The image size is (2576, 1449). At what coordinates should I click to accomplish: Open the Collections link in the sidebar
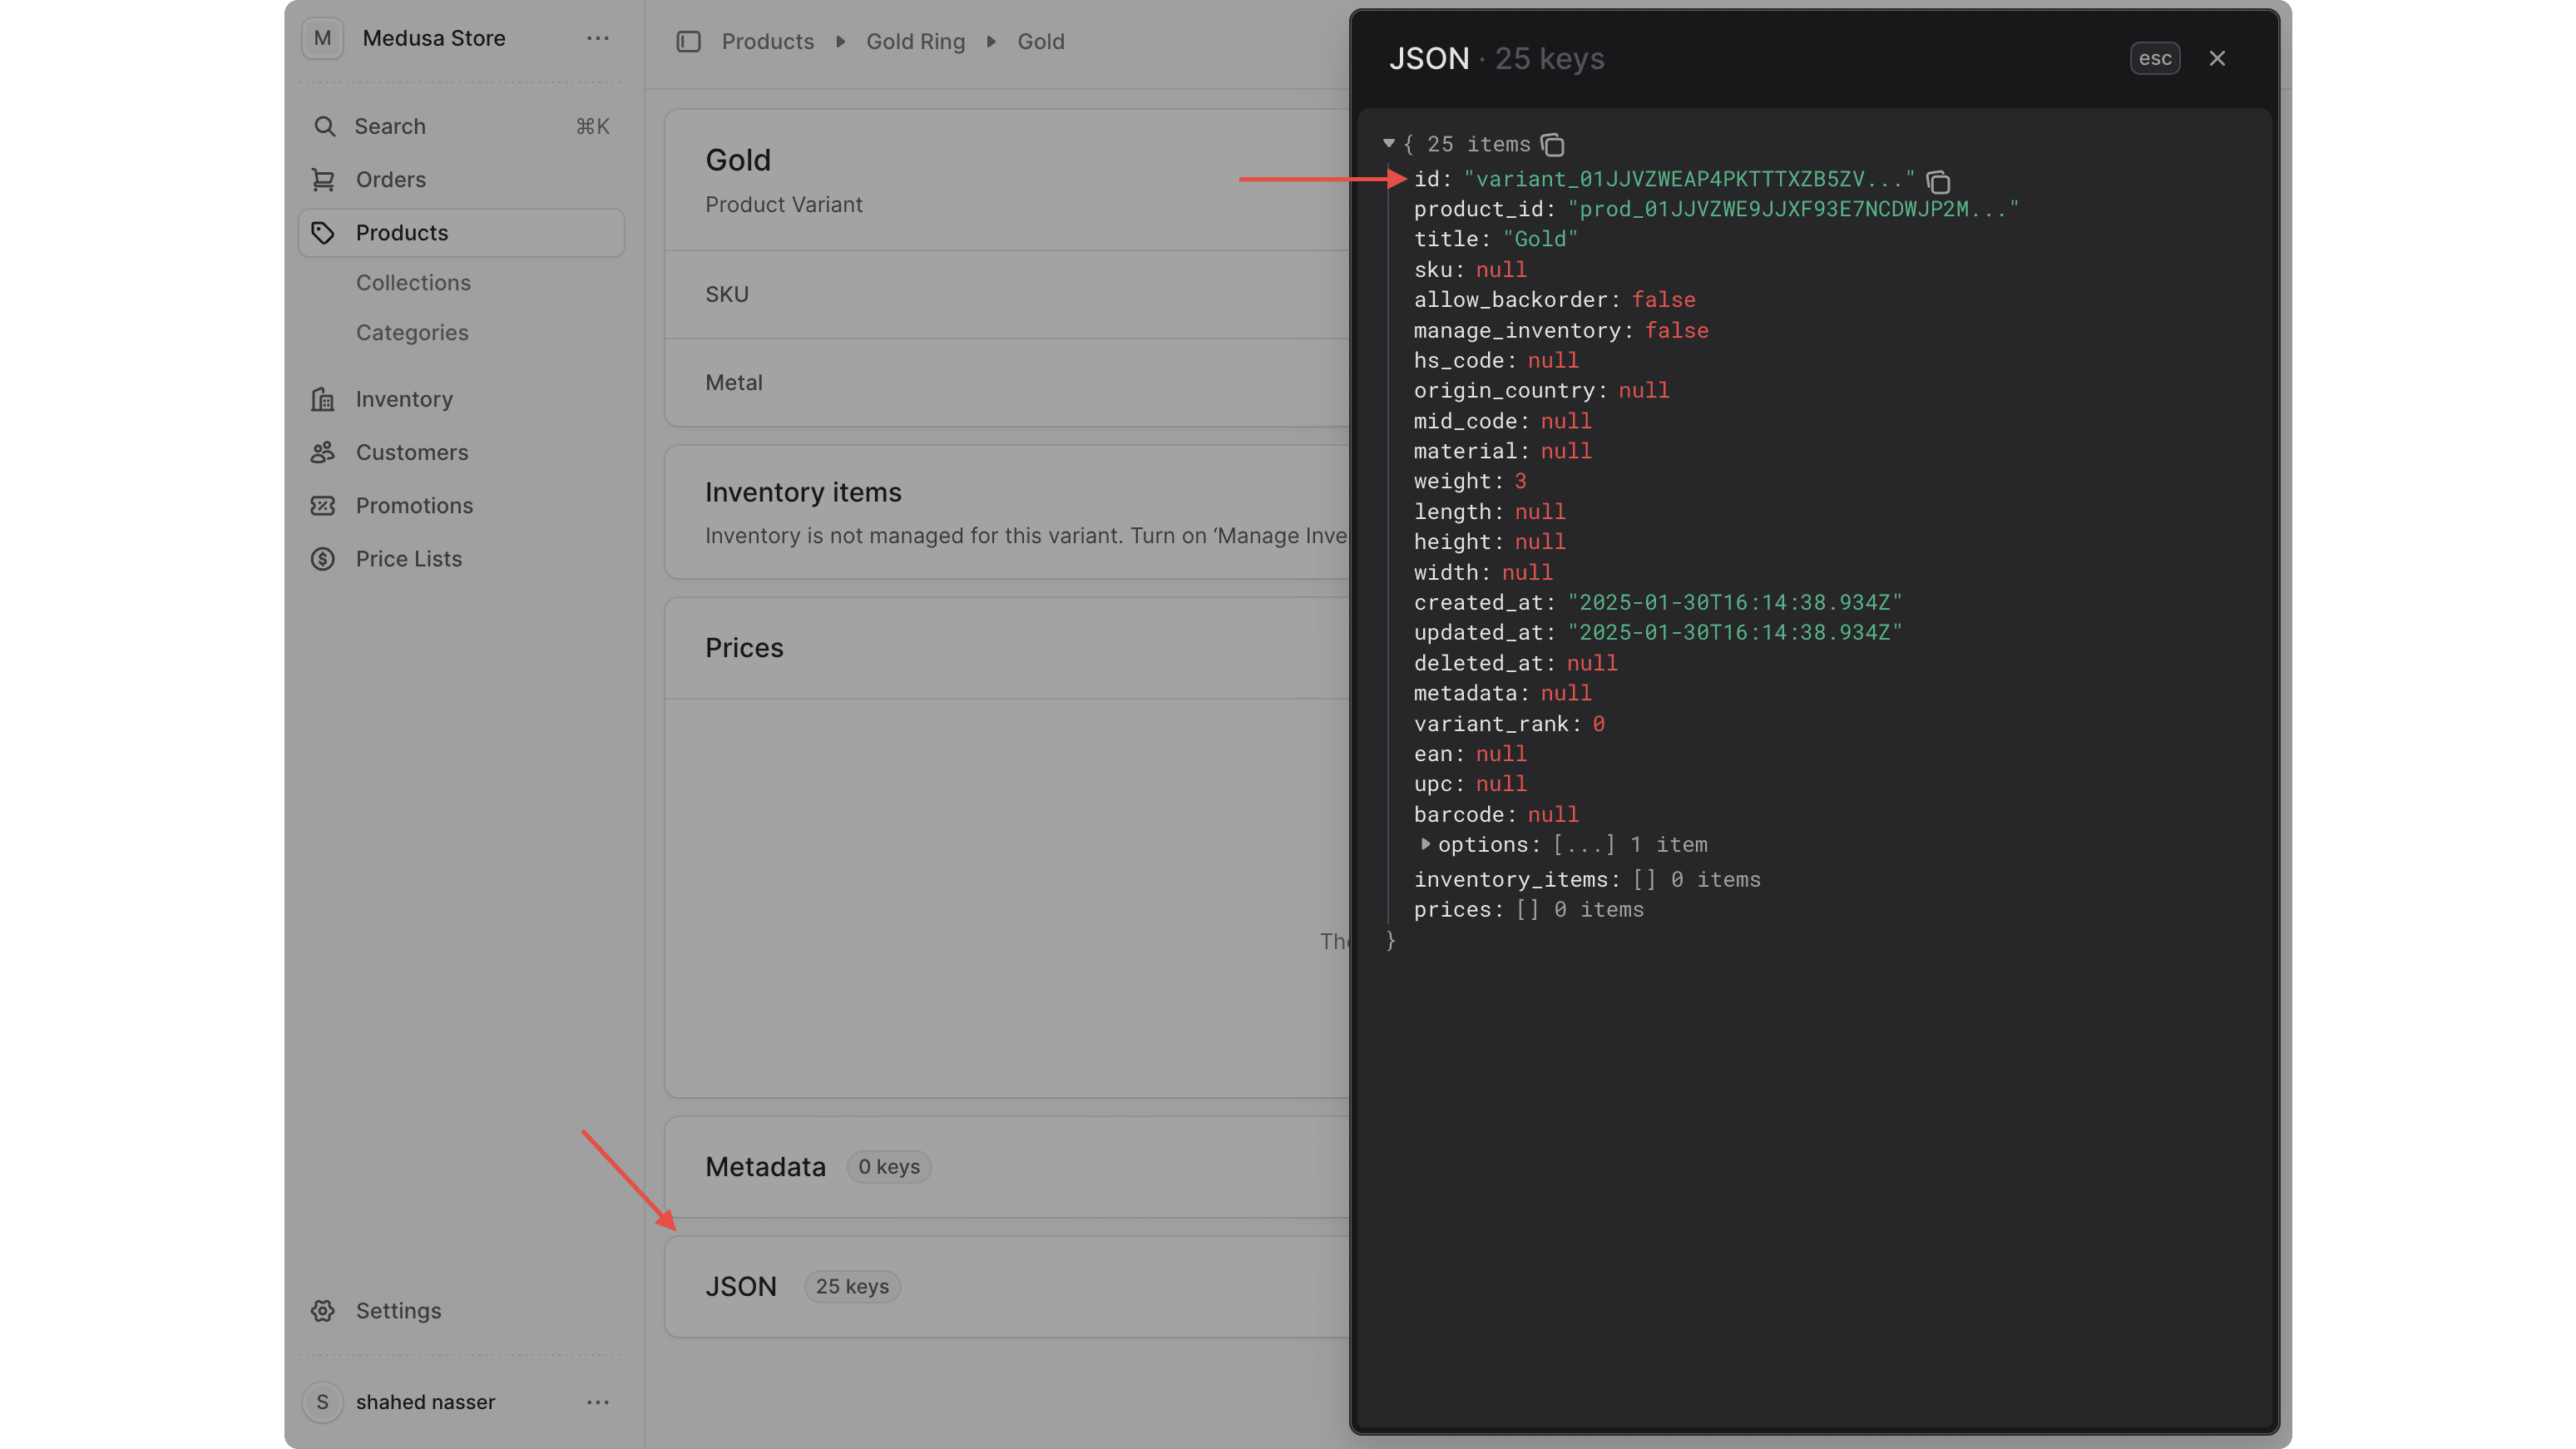click(413, 282)
